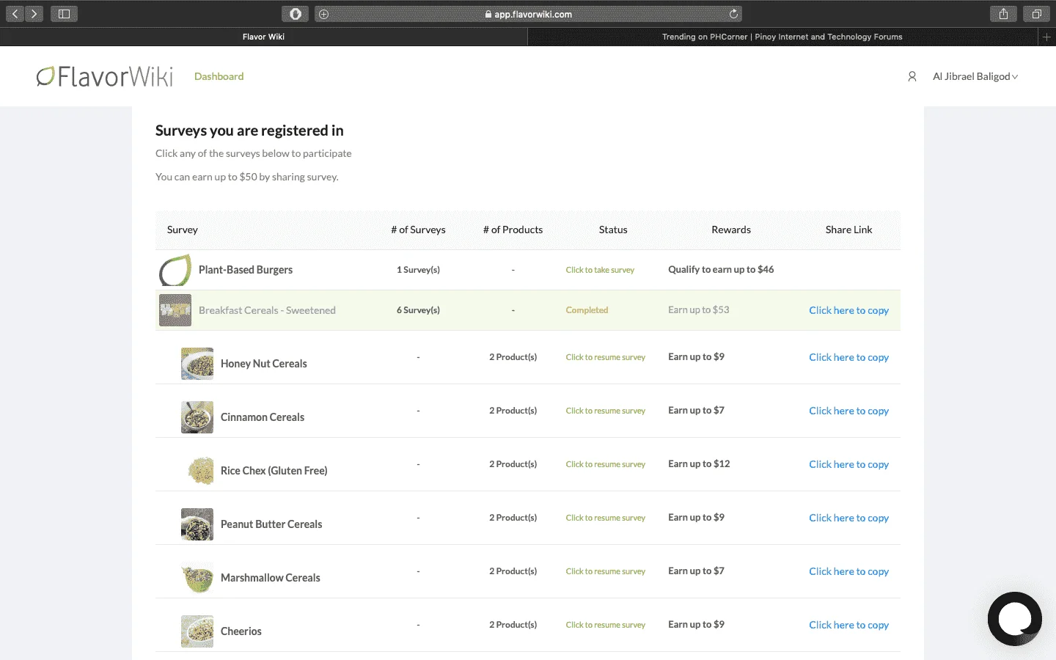Viewport: 1056px width, 660px height.
Task: Click the plus icon beside address bar
Action: click(323, 14)
